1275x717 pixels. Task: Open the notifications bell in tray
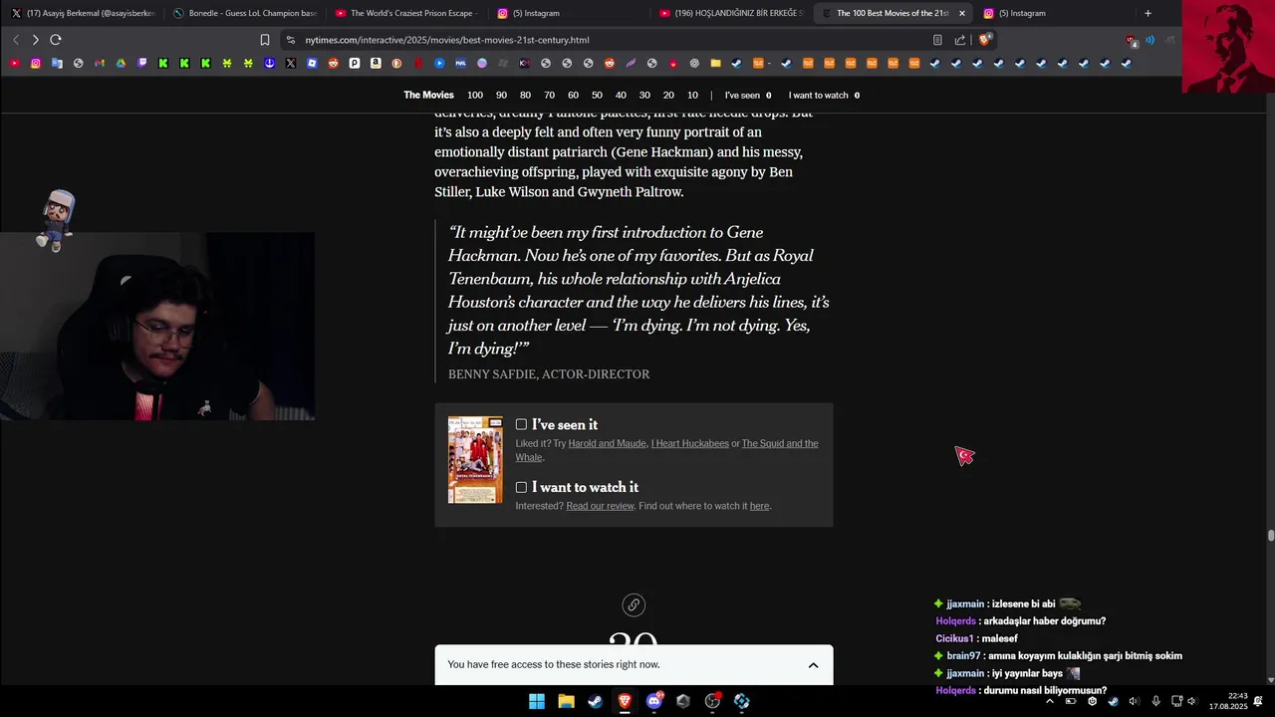pos(1258,701)
